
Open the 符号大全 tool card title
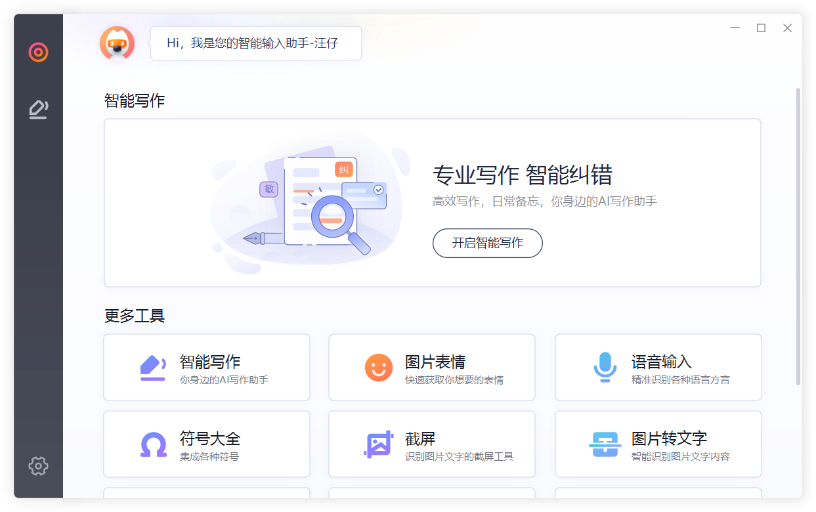[x=210, y=438]
